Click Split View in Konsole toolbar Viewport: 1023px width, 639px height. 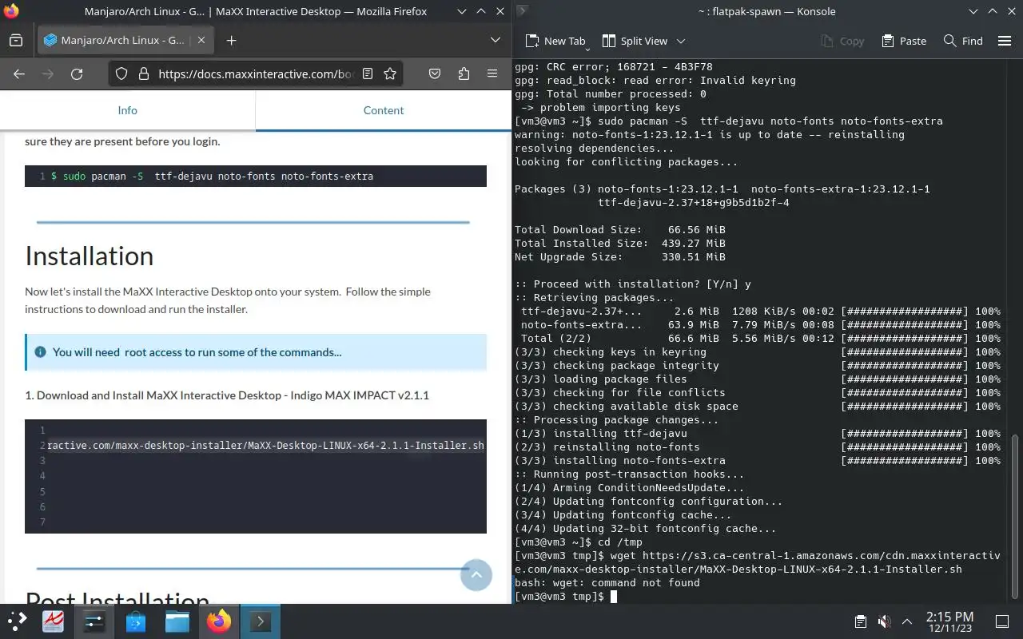[635, 41]
